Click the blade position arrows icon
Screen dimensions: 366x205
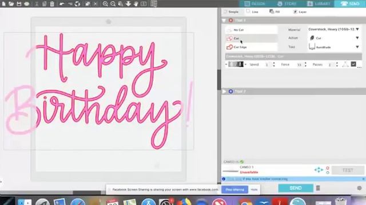tap(319, 170)
